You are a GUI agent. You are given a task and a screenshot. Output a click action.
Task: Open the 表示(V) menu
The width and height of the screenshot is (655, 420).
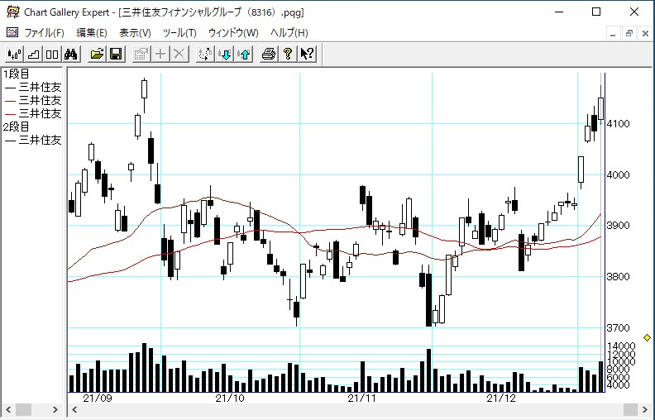pyautogui.click(x=135, y=33)
